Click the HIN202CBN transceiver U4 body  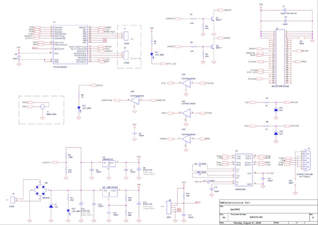pos(244,170)
